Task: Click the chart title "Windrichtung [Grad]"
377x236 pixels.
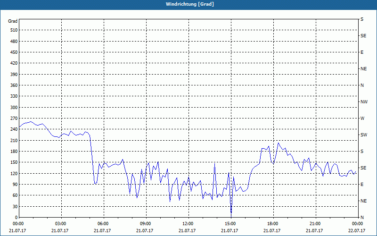Action: (190, 4)
